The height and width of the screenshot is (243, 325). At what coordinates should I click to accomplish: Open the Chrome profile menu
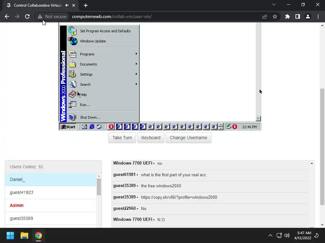point(308,16)
